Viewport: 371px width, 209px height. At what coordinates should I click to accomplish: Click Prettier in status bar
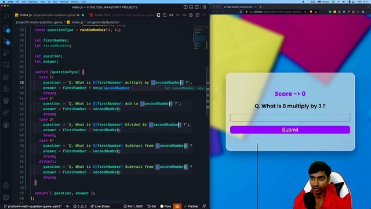(x=191, y=207)
